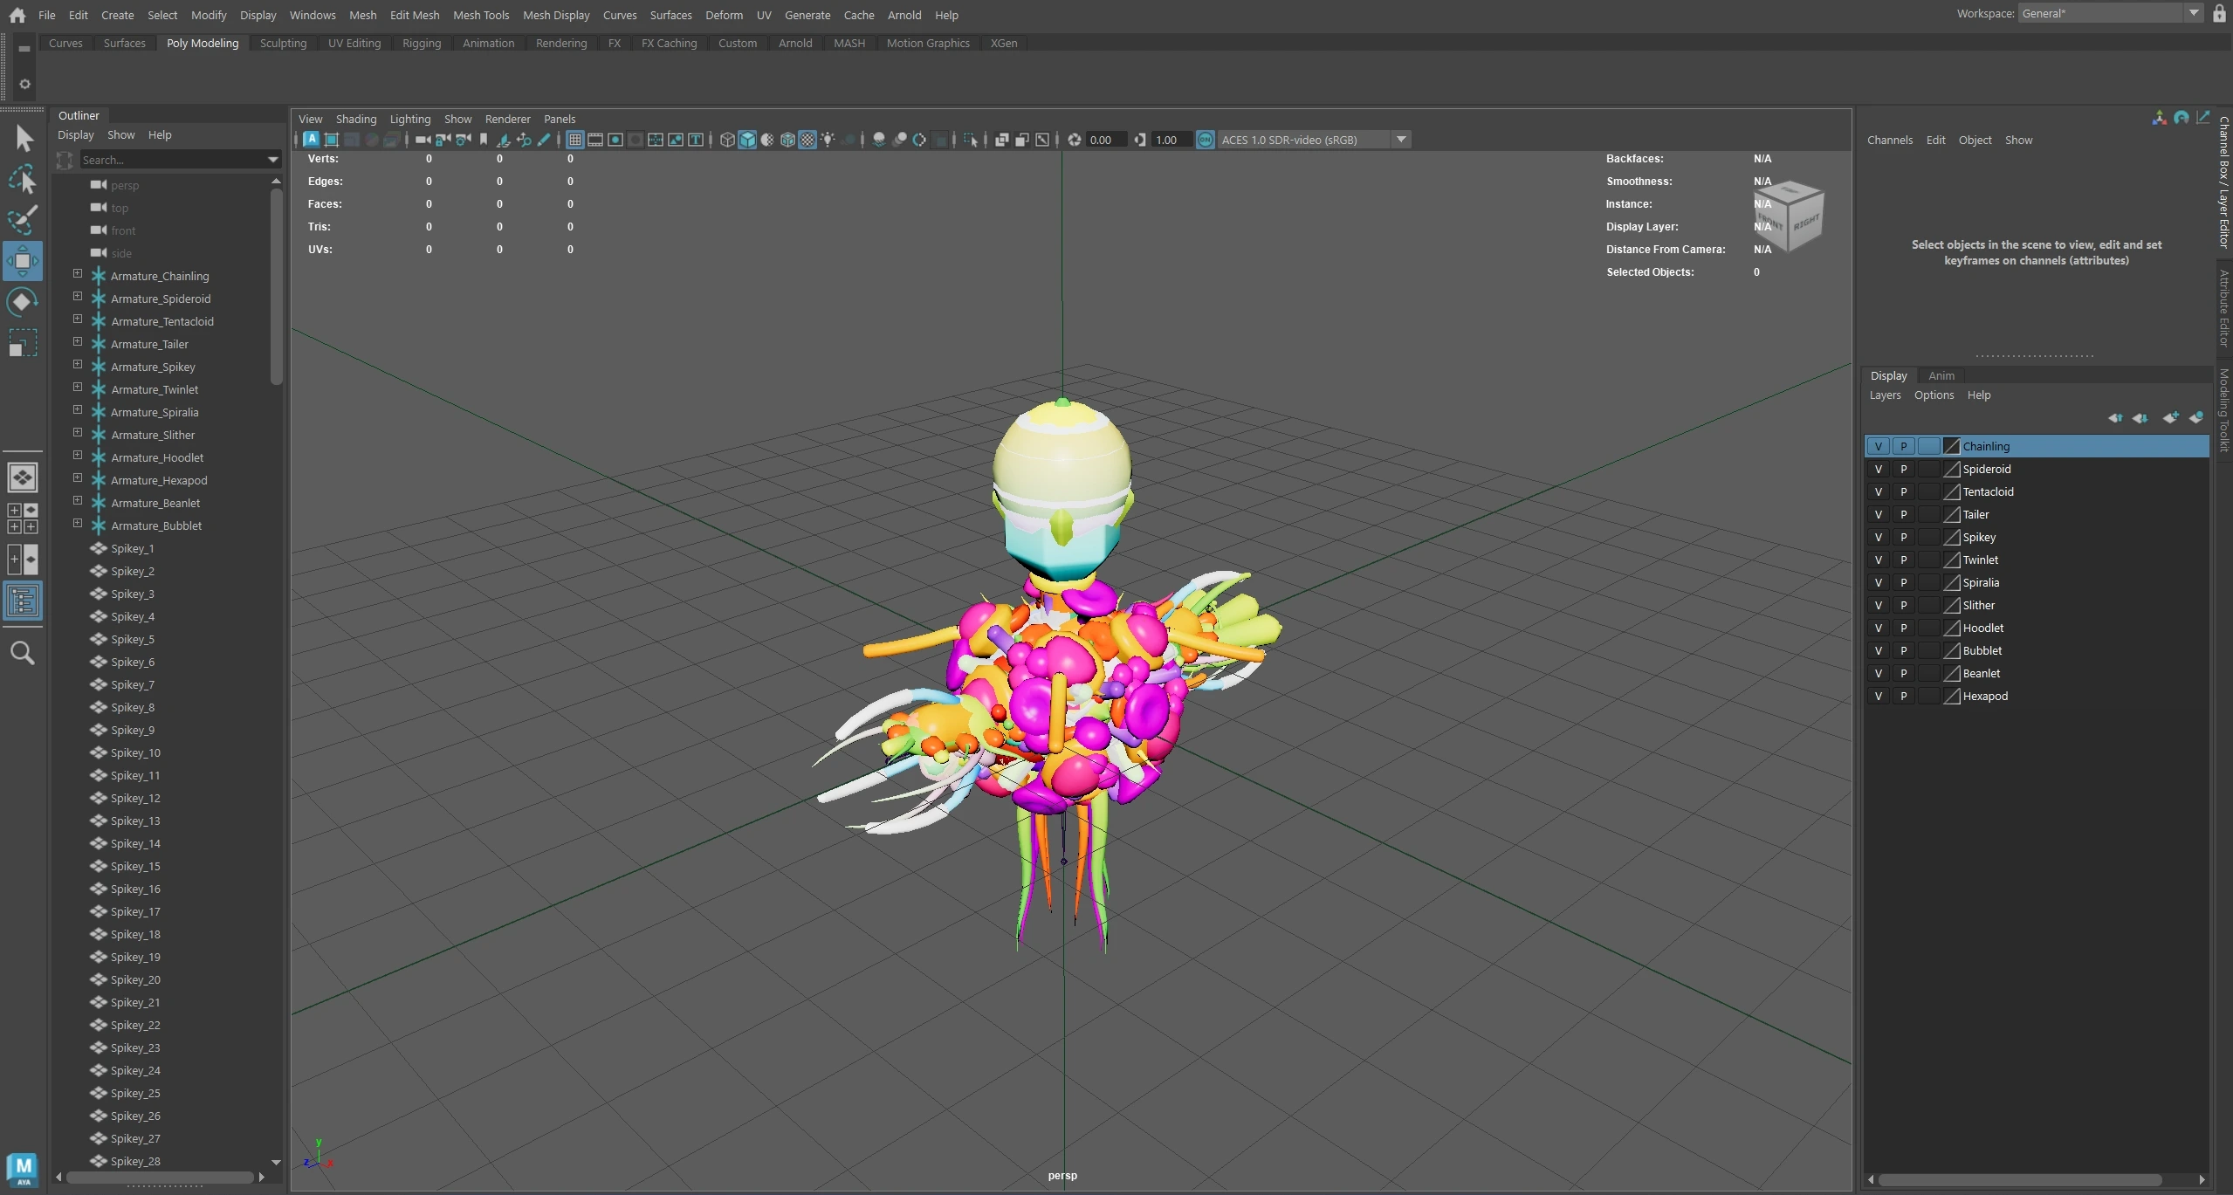Viewport: 2233px width, 1195px height.
Task: Select the Twinlet layer color swatch
Action: 1952,560
